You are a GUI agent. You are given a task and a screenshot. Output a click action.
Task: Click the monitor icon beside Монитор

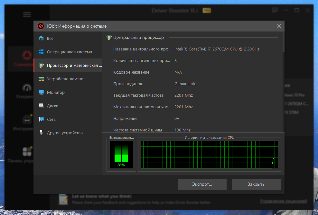click(x=41, y=92)
